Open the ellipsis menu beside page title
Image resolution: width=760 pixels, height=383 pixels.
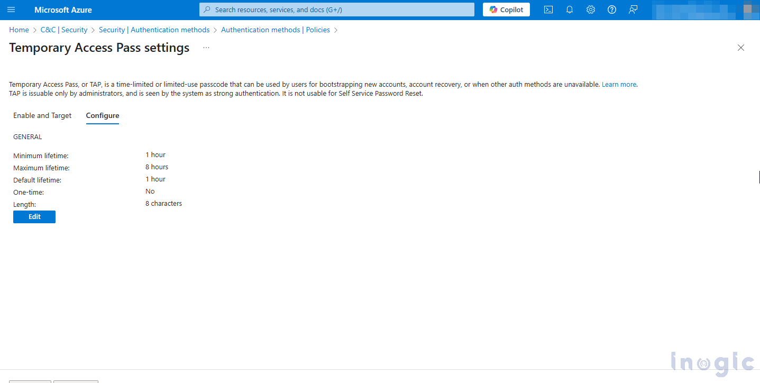(x=206, y=48)
